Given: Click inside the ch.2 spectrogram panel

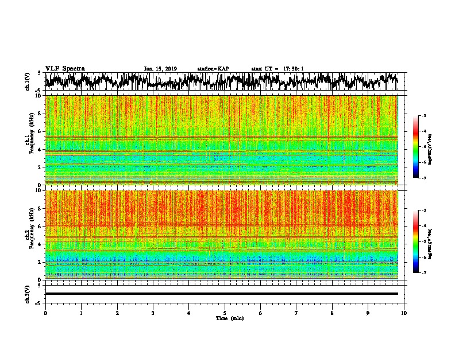Looking at the screenshot, I should (x=221, y=235).
